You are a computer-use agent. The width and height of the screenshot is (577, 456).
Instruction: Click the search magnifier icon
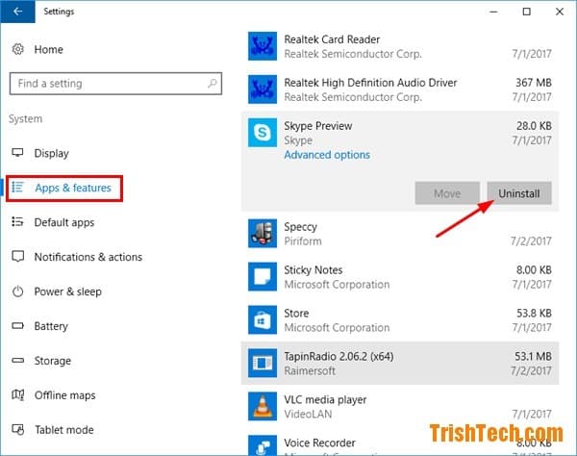click(x=212, y=84)
